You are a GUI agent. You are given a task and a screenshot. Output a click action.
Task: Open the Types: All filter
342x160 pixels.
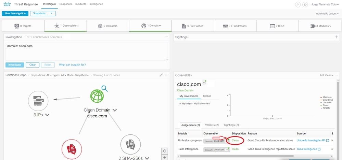coord(60,75)
